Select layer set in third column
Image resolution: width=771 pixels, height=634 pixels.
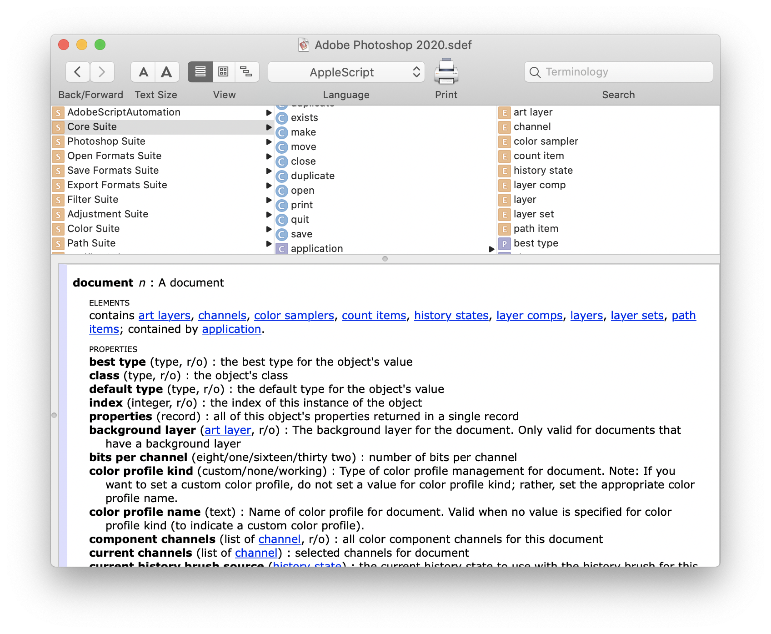pos(609,214)
